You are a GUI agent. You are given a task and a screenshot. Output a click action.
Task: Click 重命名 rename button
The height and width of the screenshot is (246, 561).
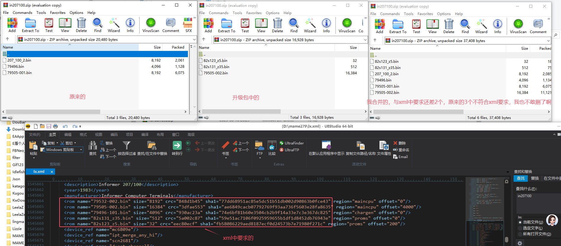[401, 150]
